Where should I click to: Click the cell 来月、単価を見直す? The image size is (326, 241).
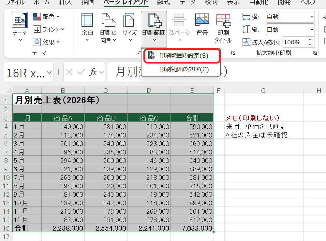pos(264,126)
